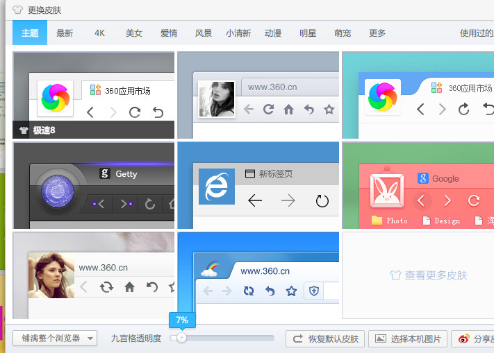Click the Google 8 icon in pink skin
This screenshot has height=353, width=494.
(x=423, y=178)
